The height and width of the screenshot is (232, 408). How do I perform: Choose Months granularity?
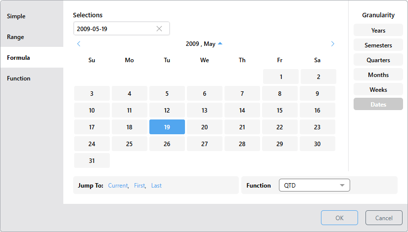pos(378,75)
